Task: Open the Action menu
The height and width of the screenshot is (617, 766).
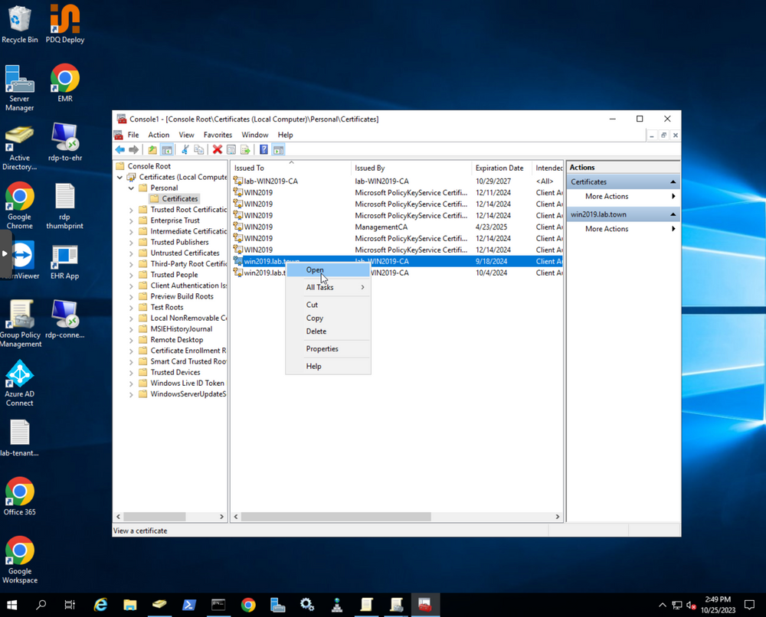Action: point(159,135)
